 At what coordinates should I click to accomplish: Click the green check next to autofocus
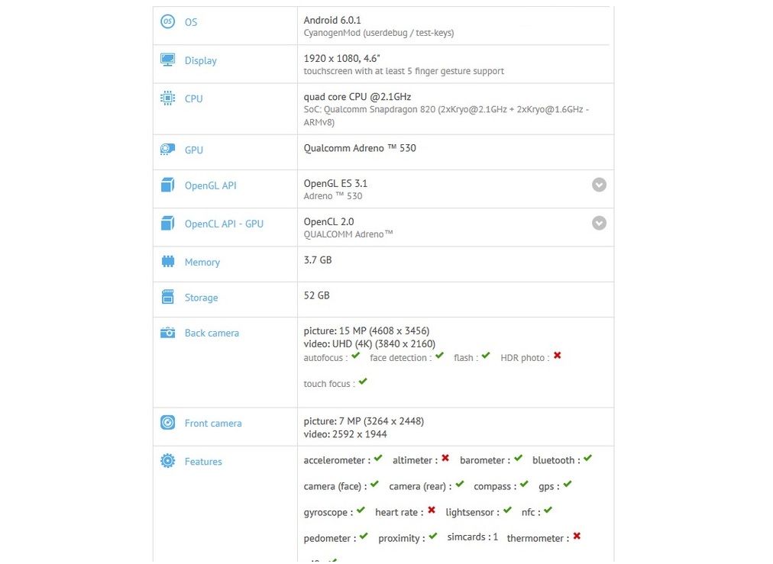click(356, 356)
